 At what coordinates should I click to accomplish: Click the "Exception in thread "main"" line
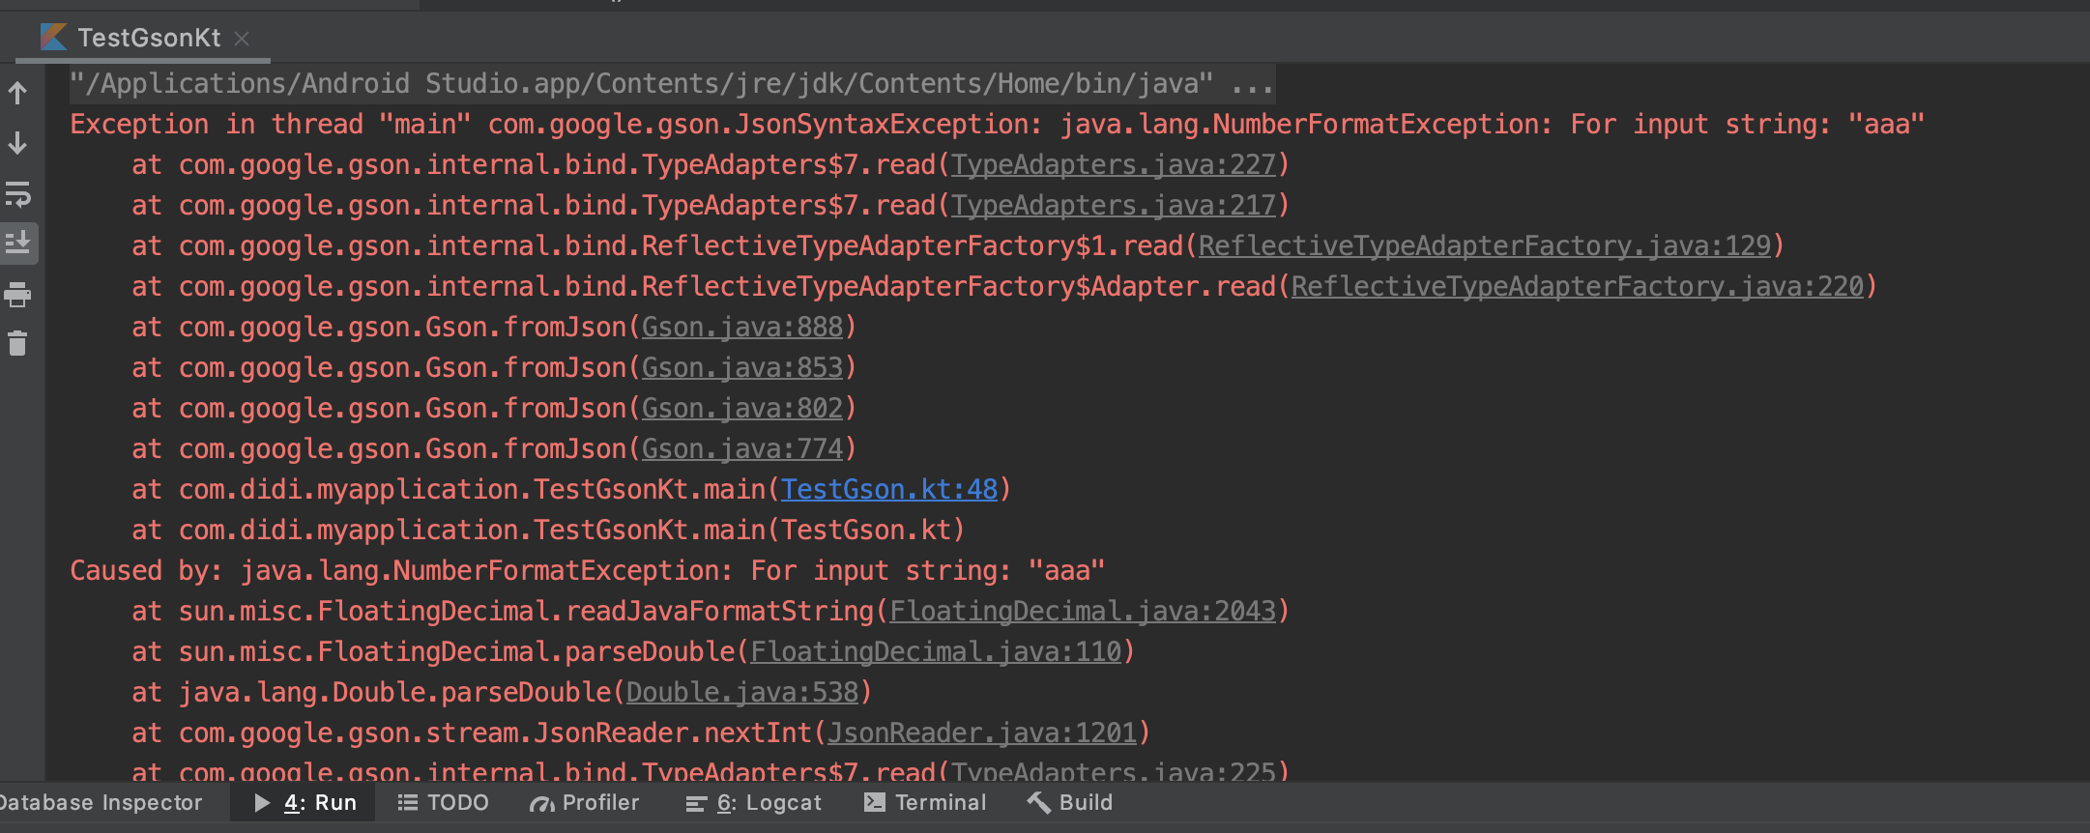pos(998,125)
